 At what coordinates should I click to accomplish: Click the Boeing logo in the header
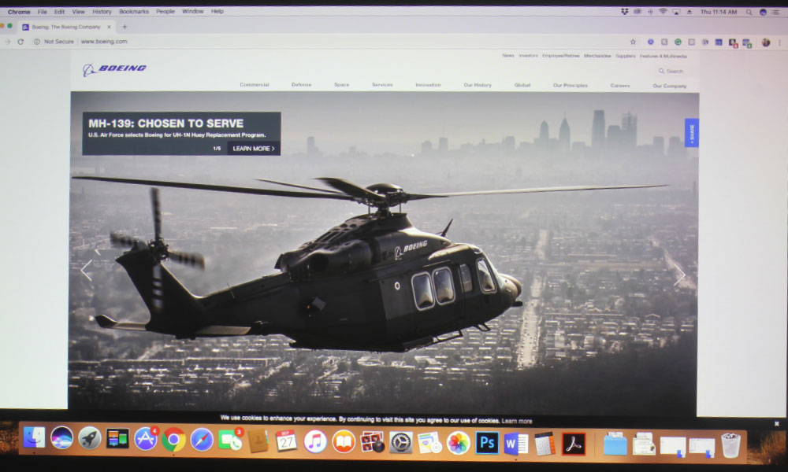[114, 69]
